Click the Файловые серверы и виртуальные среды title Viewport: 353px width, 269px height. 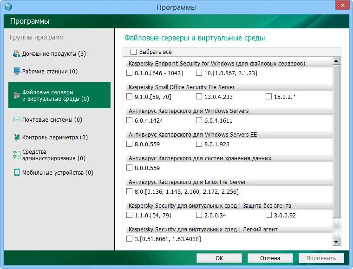click(195, 38)
